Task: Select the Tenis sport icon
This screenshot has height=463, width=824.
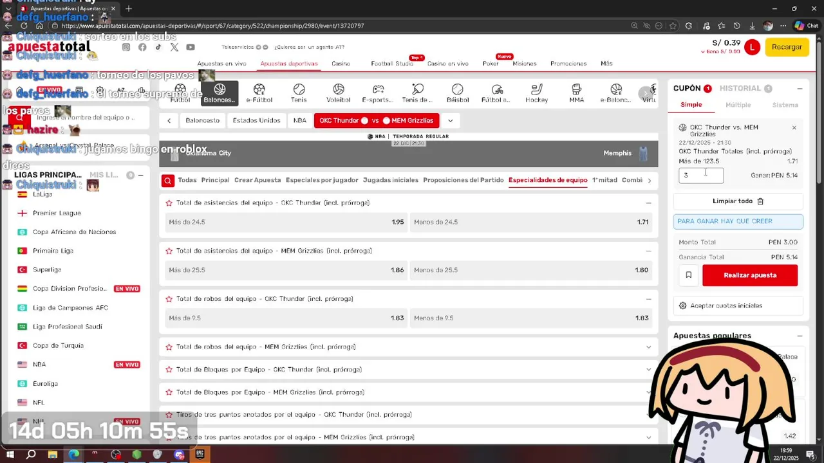Action: click(299, 93)
